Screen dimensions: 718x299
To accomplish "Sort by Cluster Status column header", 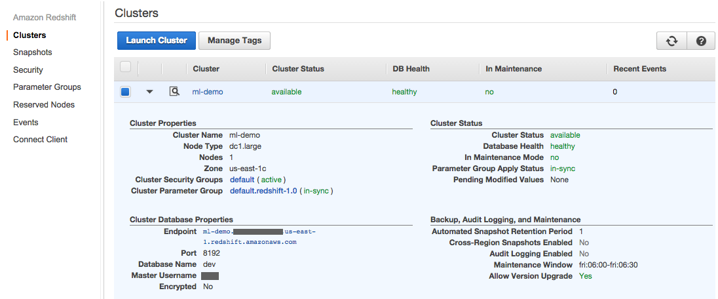I will click(x=298, y=69).
